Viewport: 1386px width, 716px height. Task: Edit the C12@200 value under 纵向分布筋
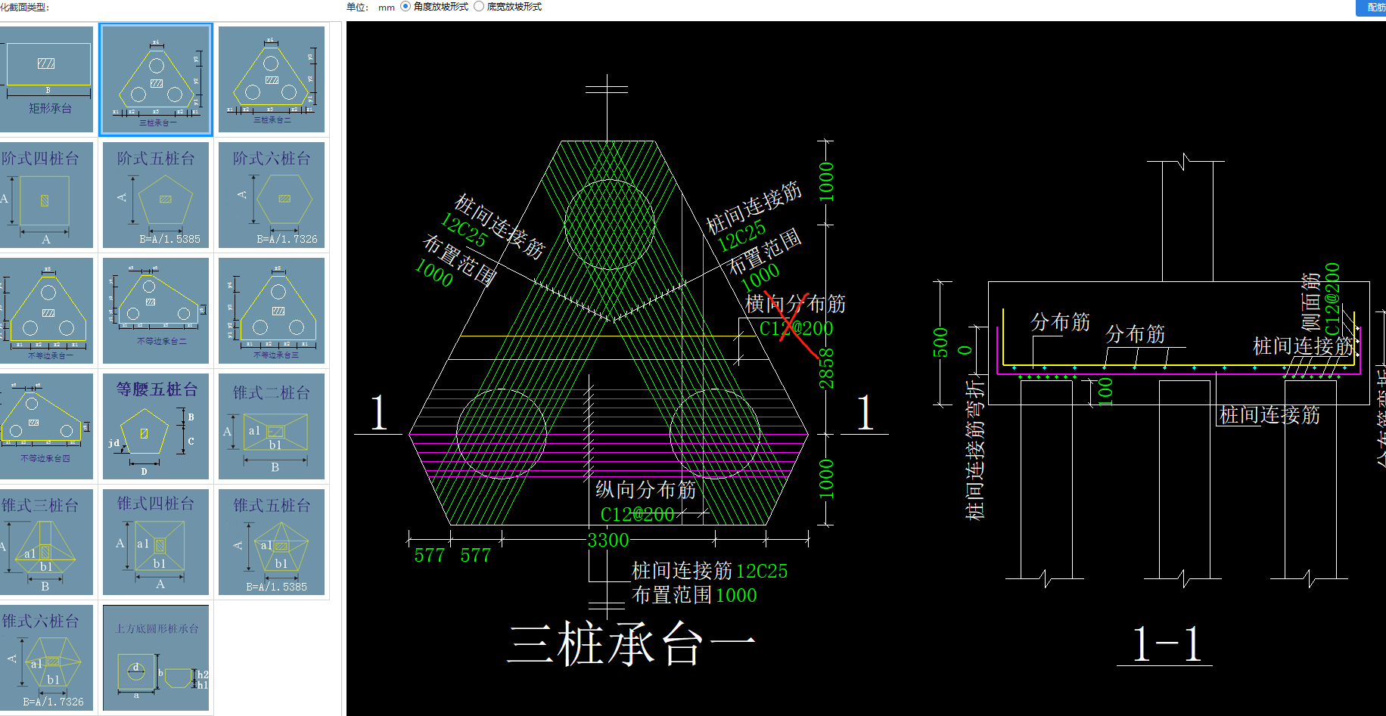(x=637, y=514)
